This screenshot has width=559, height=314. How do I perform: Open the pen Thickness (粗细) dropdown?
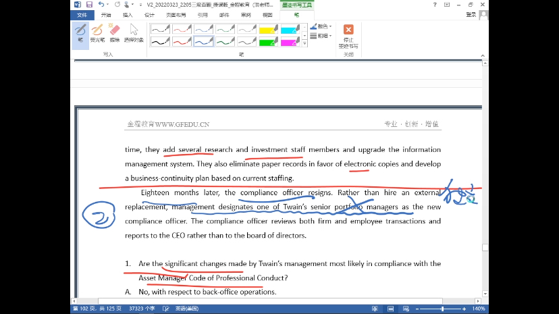(321, 36)
